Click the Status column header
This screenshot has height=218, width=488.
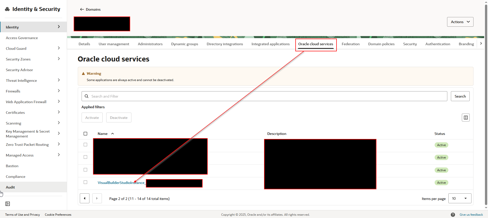(x=440, y=134)
